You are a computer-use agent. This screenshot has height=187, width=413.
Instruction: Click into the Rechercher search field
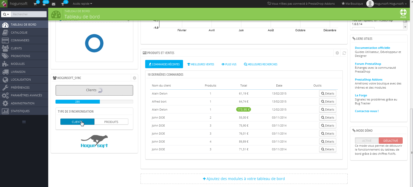(x=29, y=14)
